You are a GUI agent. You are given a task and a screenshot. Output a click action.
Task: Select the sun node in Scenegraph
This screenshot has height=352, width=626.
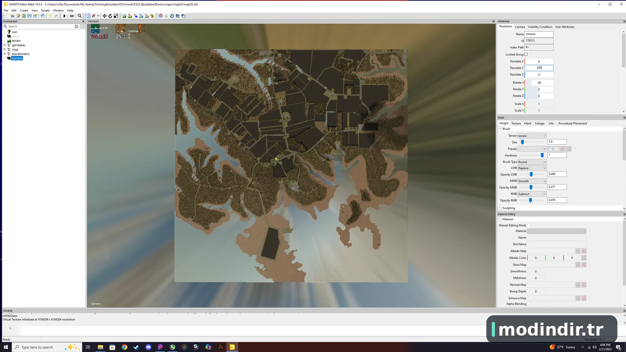coord(14,32)
